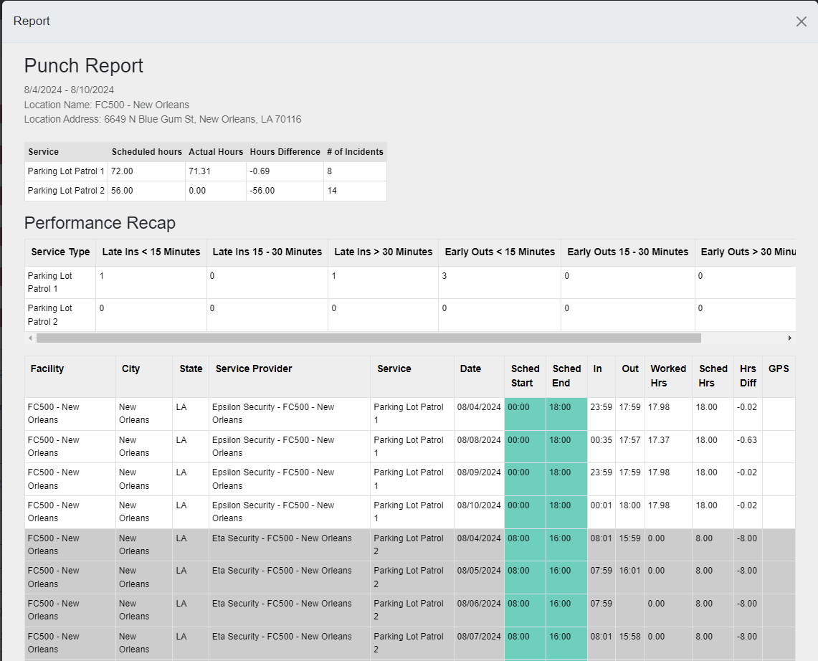The width and height of the screenshot is (818, 661).
Task: Click the Sched Hrs column header
Action: point(713,376)
